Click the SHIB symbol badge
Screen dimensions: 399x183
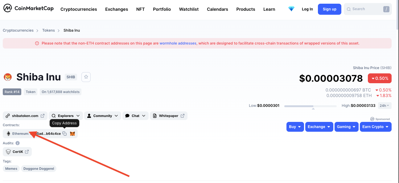tap(71, 77)
